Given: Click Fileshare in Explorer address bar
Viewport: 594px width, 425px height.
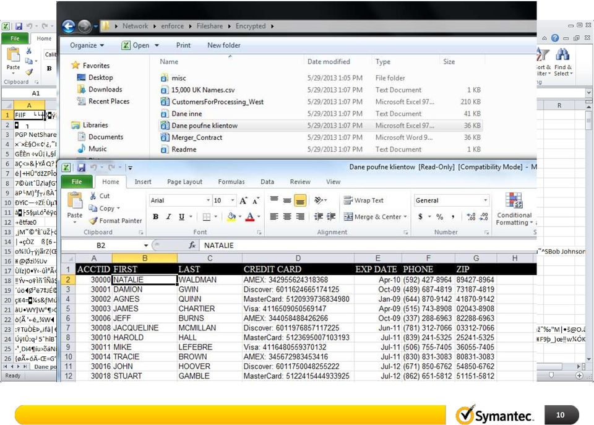Looking at the screenshot, I should point(210,26).
